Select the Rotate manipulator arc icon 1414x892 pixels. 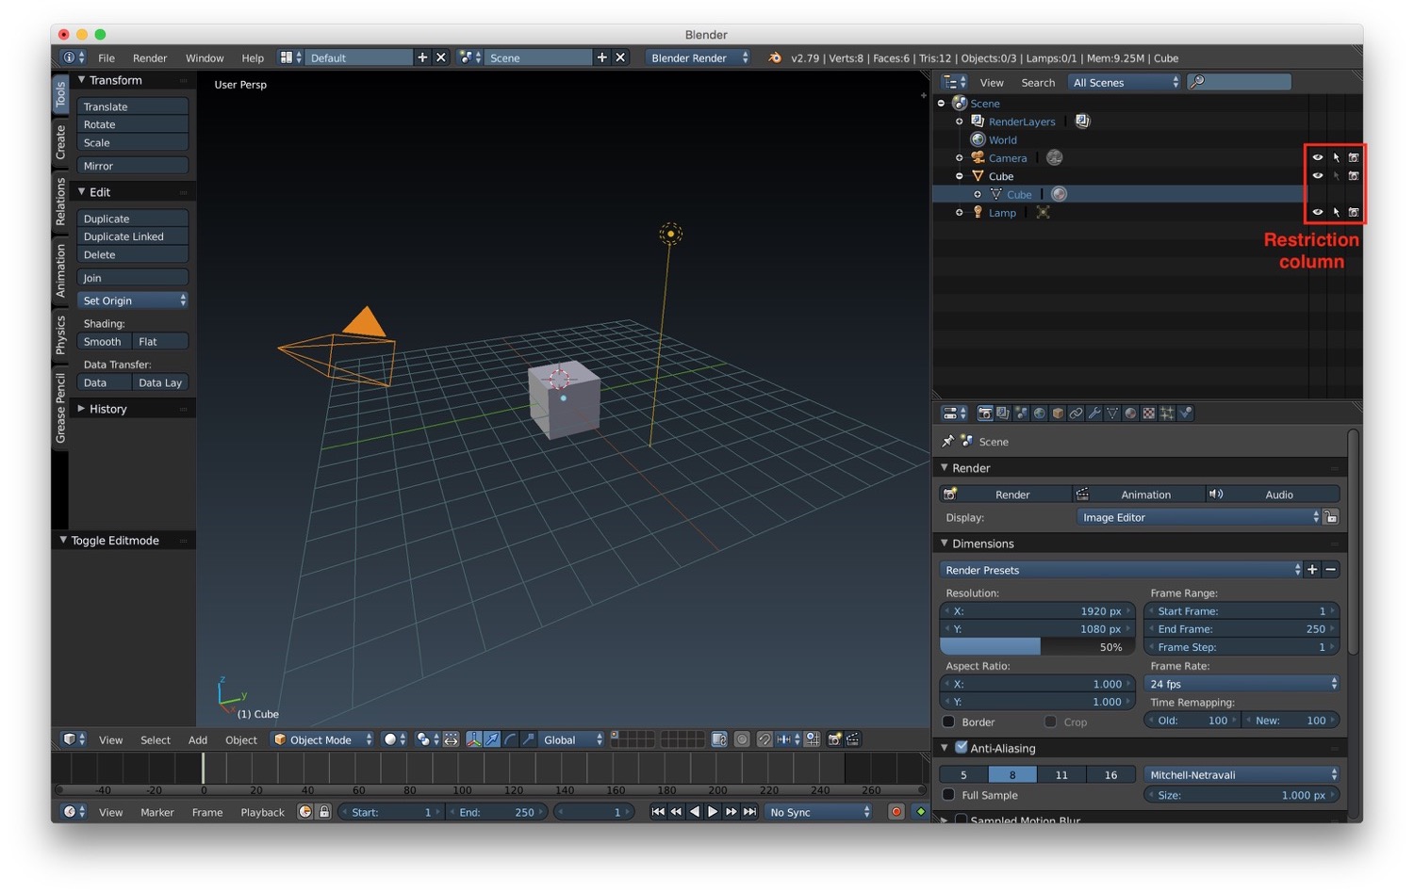[510, 739]
